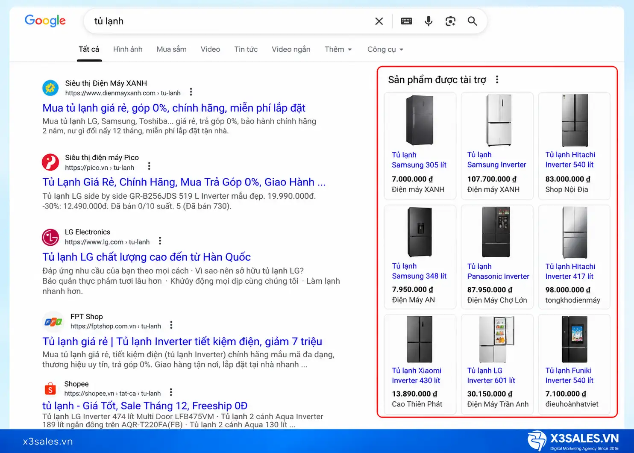Open sponsored products options menu
The height and width of the screenshot is (453, 634).
pyautogui.click(x=497, y=79)
